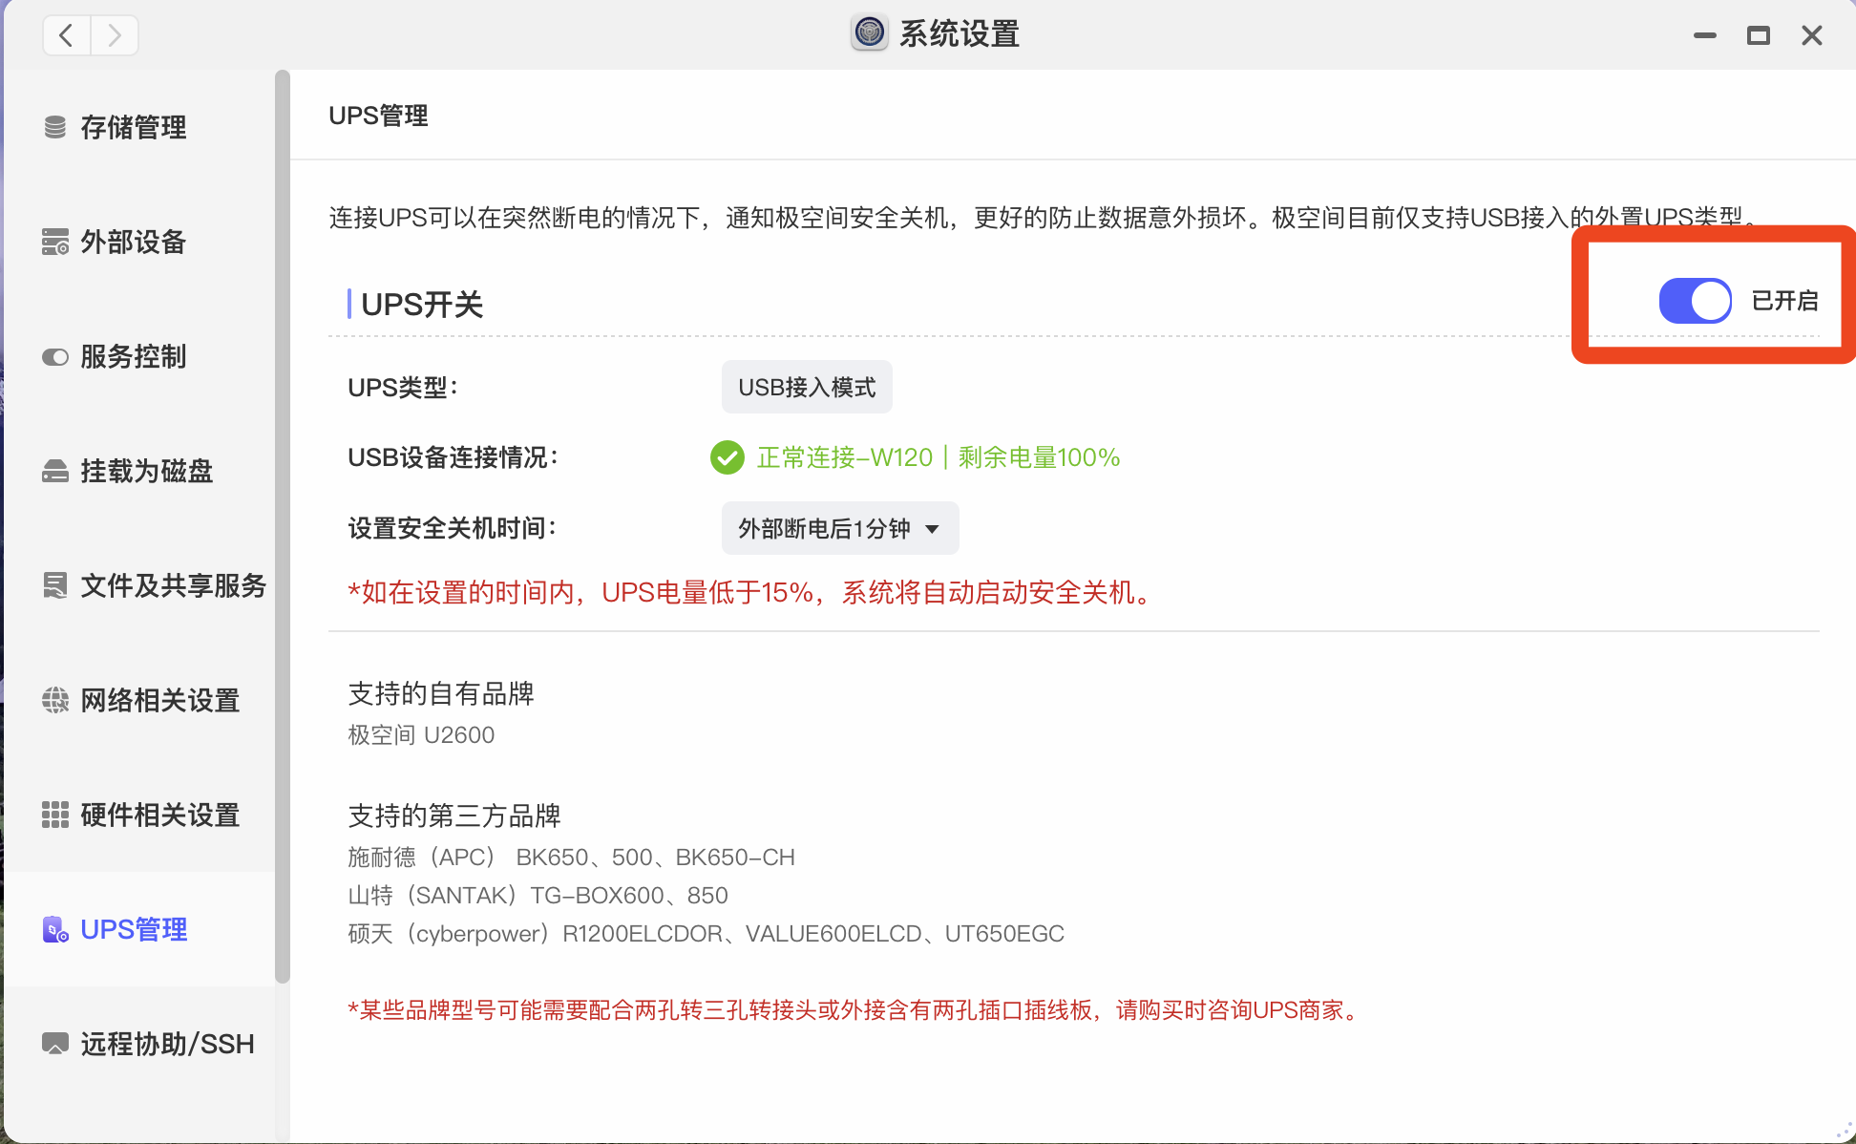This screenshot has width=1856, height=1144.
Task: Open the 文件及共享服务 file sharing icon
Action: (x=54, y=585)
